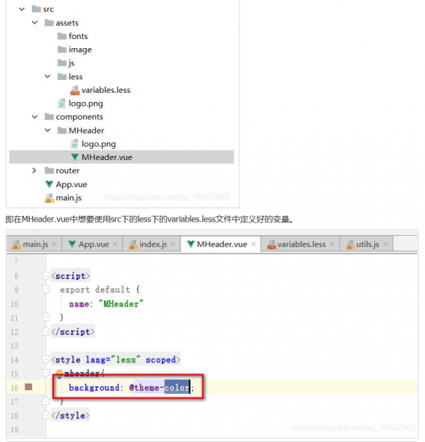This screenshot has height=442, width=425.
Task: Collapse the src folder
Action: click(21, 9)
